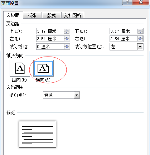Image resolution: width=150 pixels, height=155 pixels.
Task: Increase the gutter 装订线 spinner up
Action: [x=67, y=45]
